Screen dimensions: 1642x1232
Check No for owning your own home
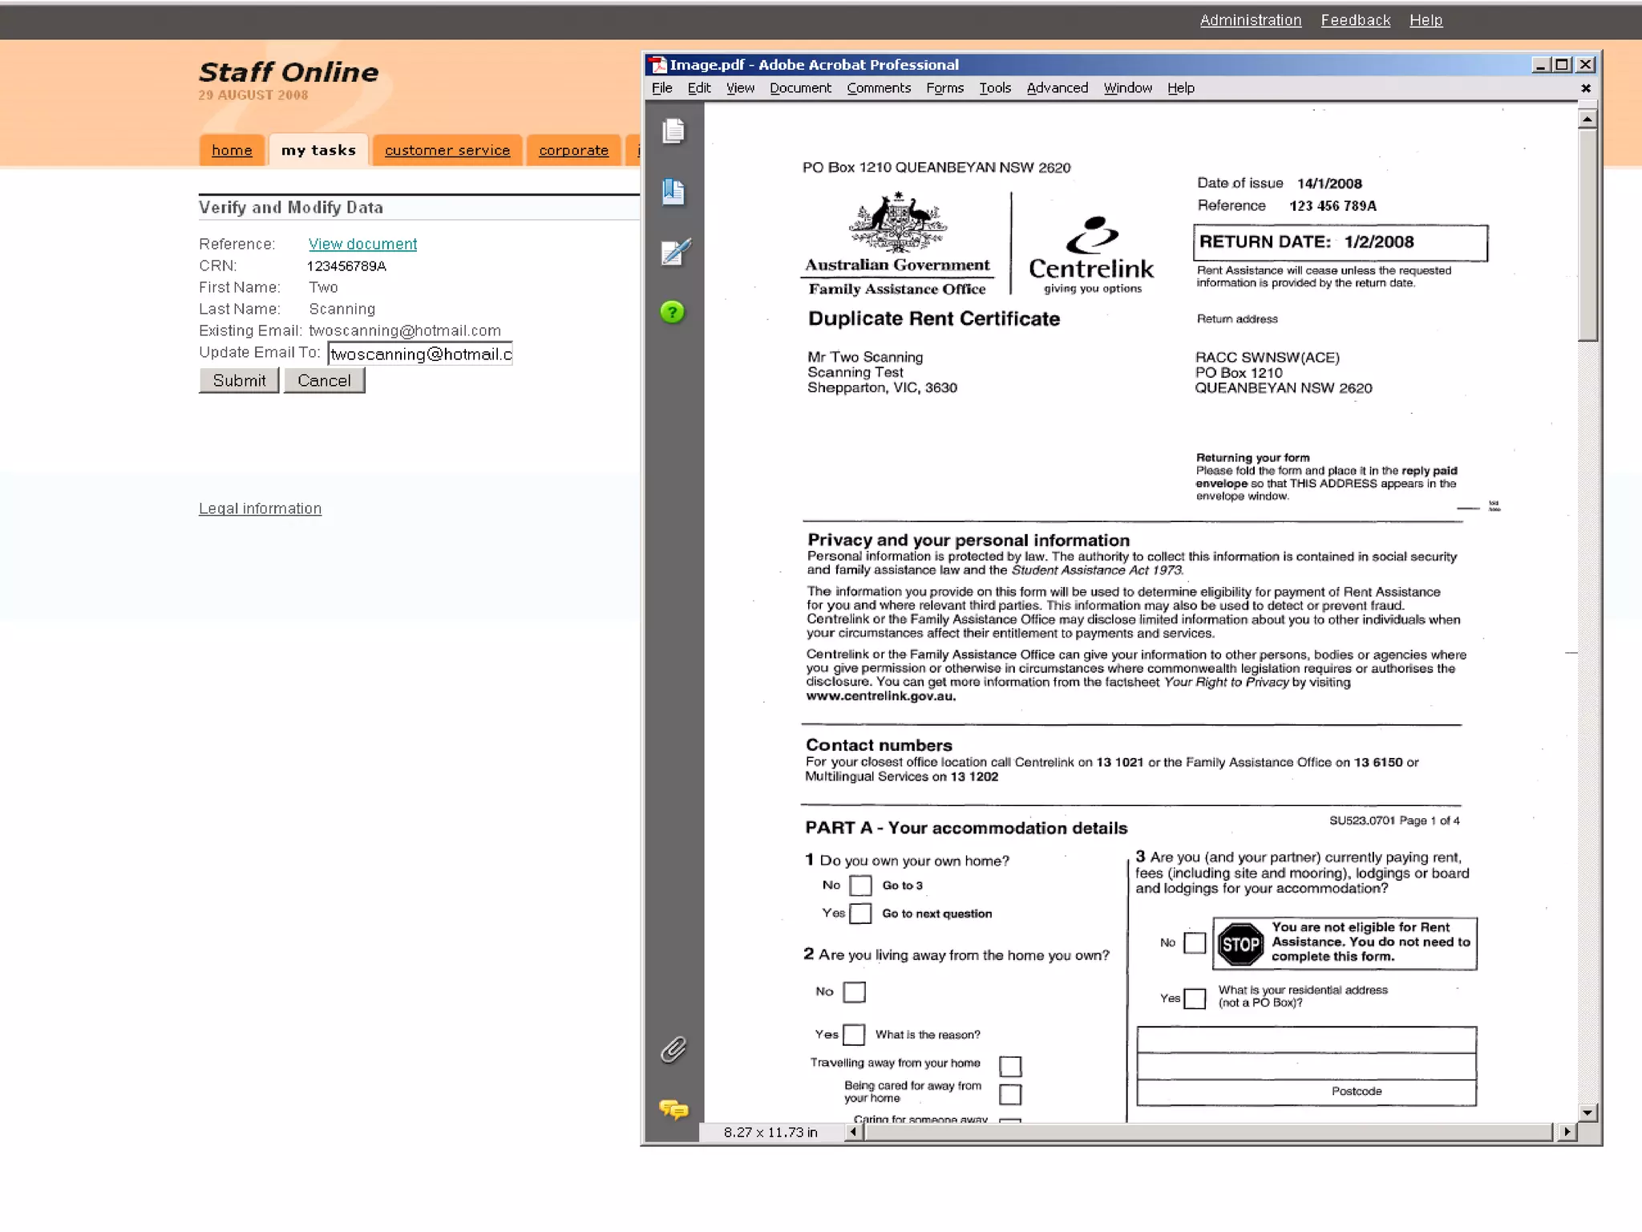tap(860, 885)
